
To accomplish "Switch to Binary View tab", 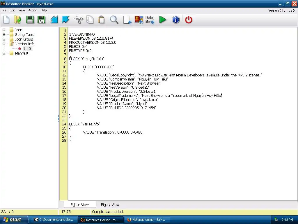I will pyautogui.click(x=110, y=204).
